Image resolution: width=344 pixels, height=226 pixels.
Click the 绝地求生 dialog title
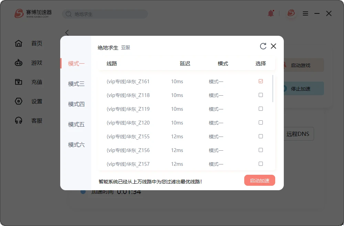click(108, 47)
